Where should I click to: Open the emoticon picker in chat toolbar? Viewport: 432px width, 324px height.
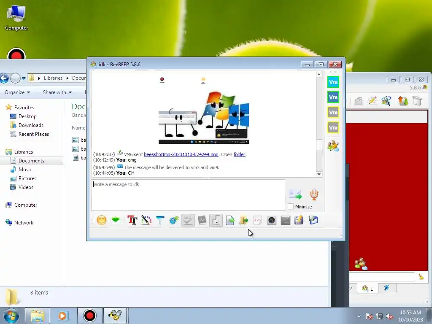[x=101, y=220]
